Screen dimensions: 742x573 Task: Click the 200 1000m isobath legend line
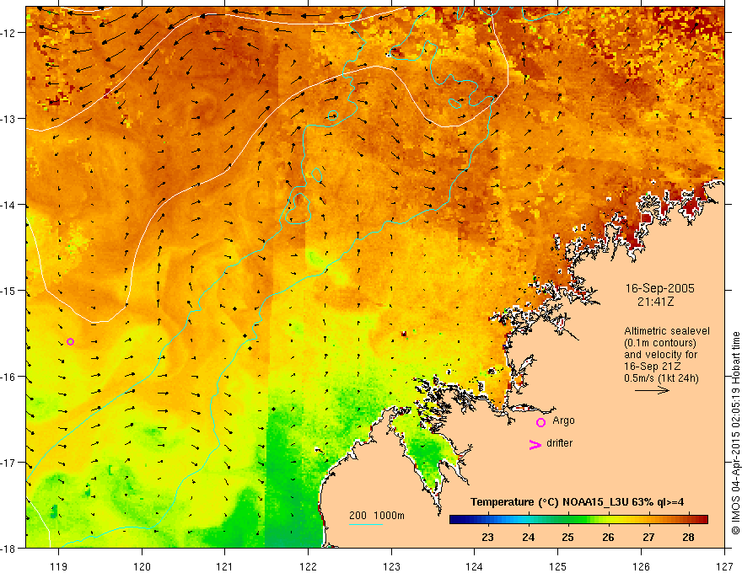[366, 524]
